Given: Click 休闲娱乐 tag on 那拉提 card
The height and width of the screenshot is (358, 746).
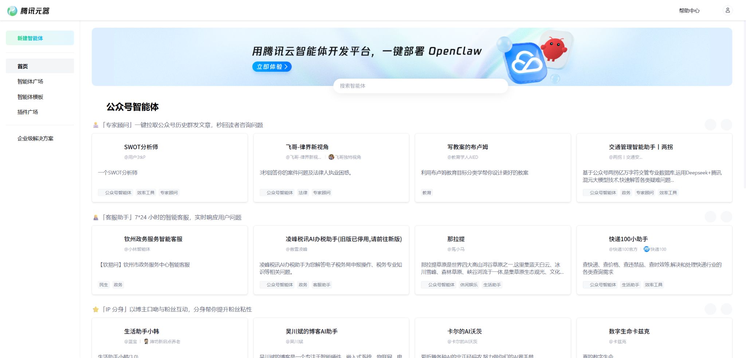Looking at the screenshot, I should click(469, 285).
